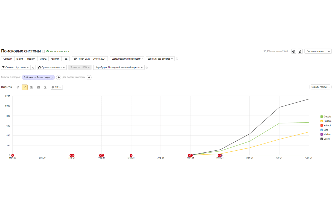
Task: Add a people condition with the second plus button
Action: pos(89,77)
